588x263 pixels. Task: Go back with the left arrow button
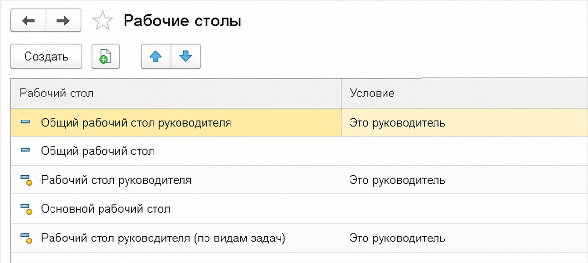point(28,21)
